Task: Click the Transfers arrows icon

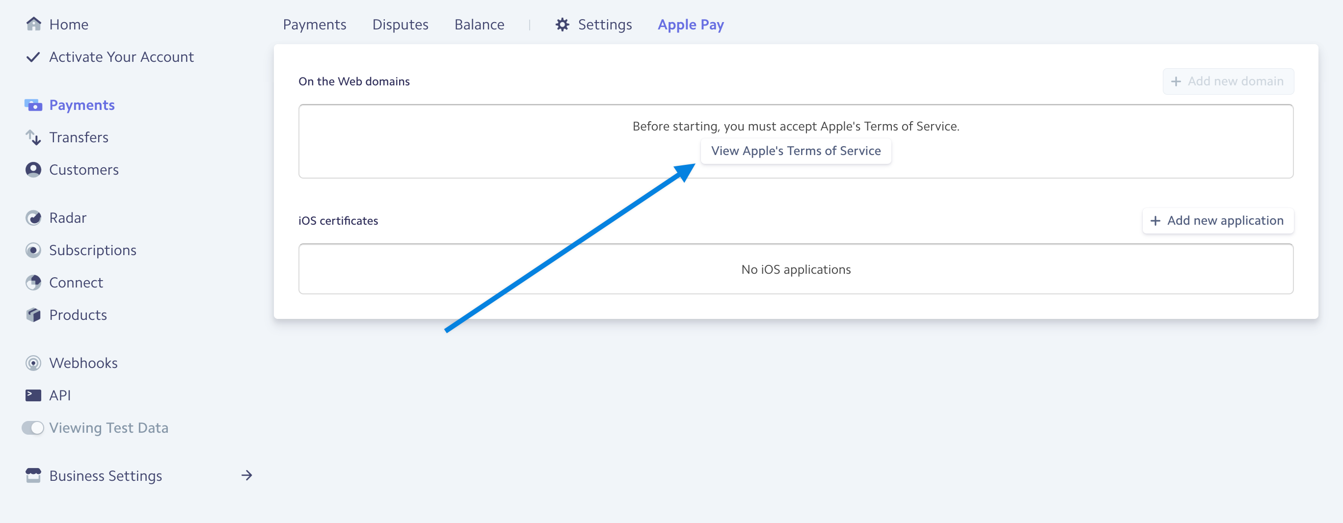Action: point(33,137)
